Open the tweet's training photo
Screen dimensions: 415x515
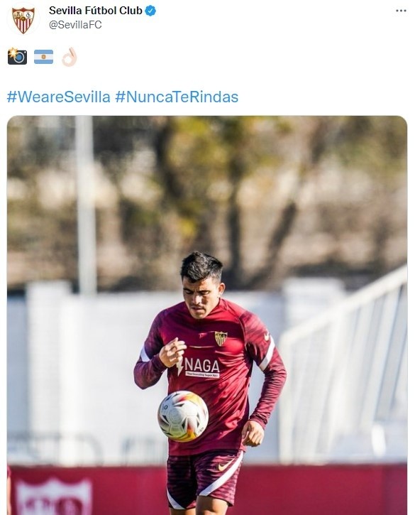(207, 315)
